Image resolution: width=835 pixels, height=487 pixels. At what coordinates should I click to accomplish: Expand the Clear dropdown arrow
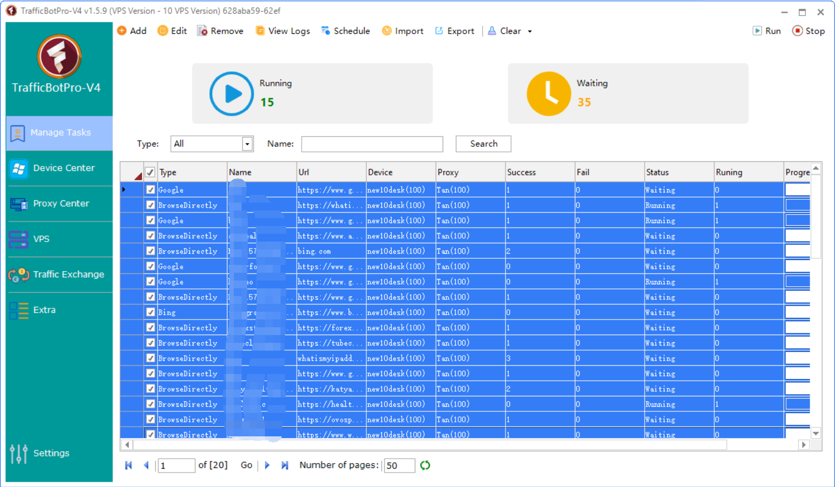pos(529,31)
